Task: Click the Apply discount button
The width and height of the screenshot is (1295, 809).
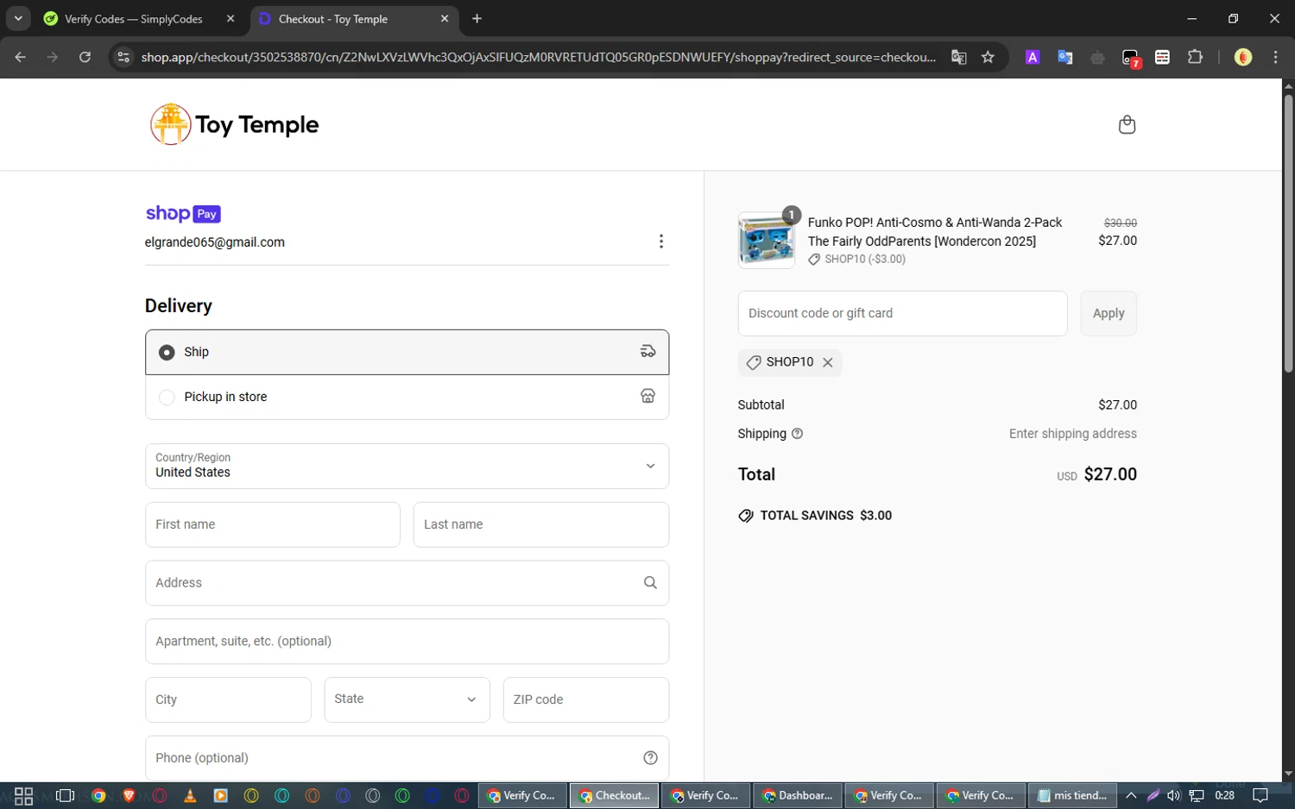Action: (1109, 313)
